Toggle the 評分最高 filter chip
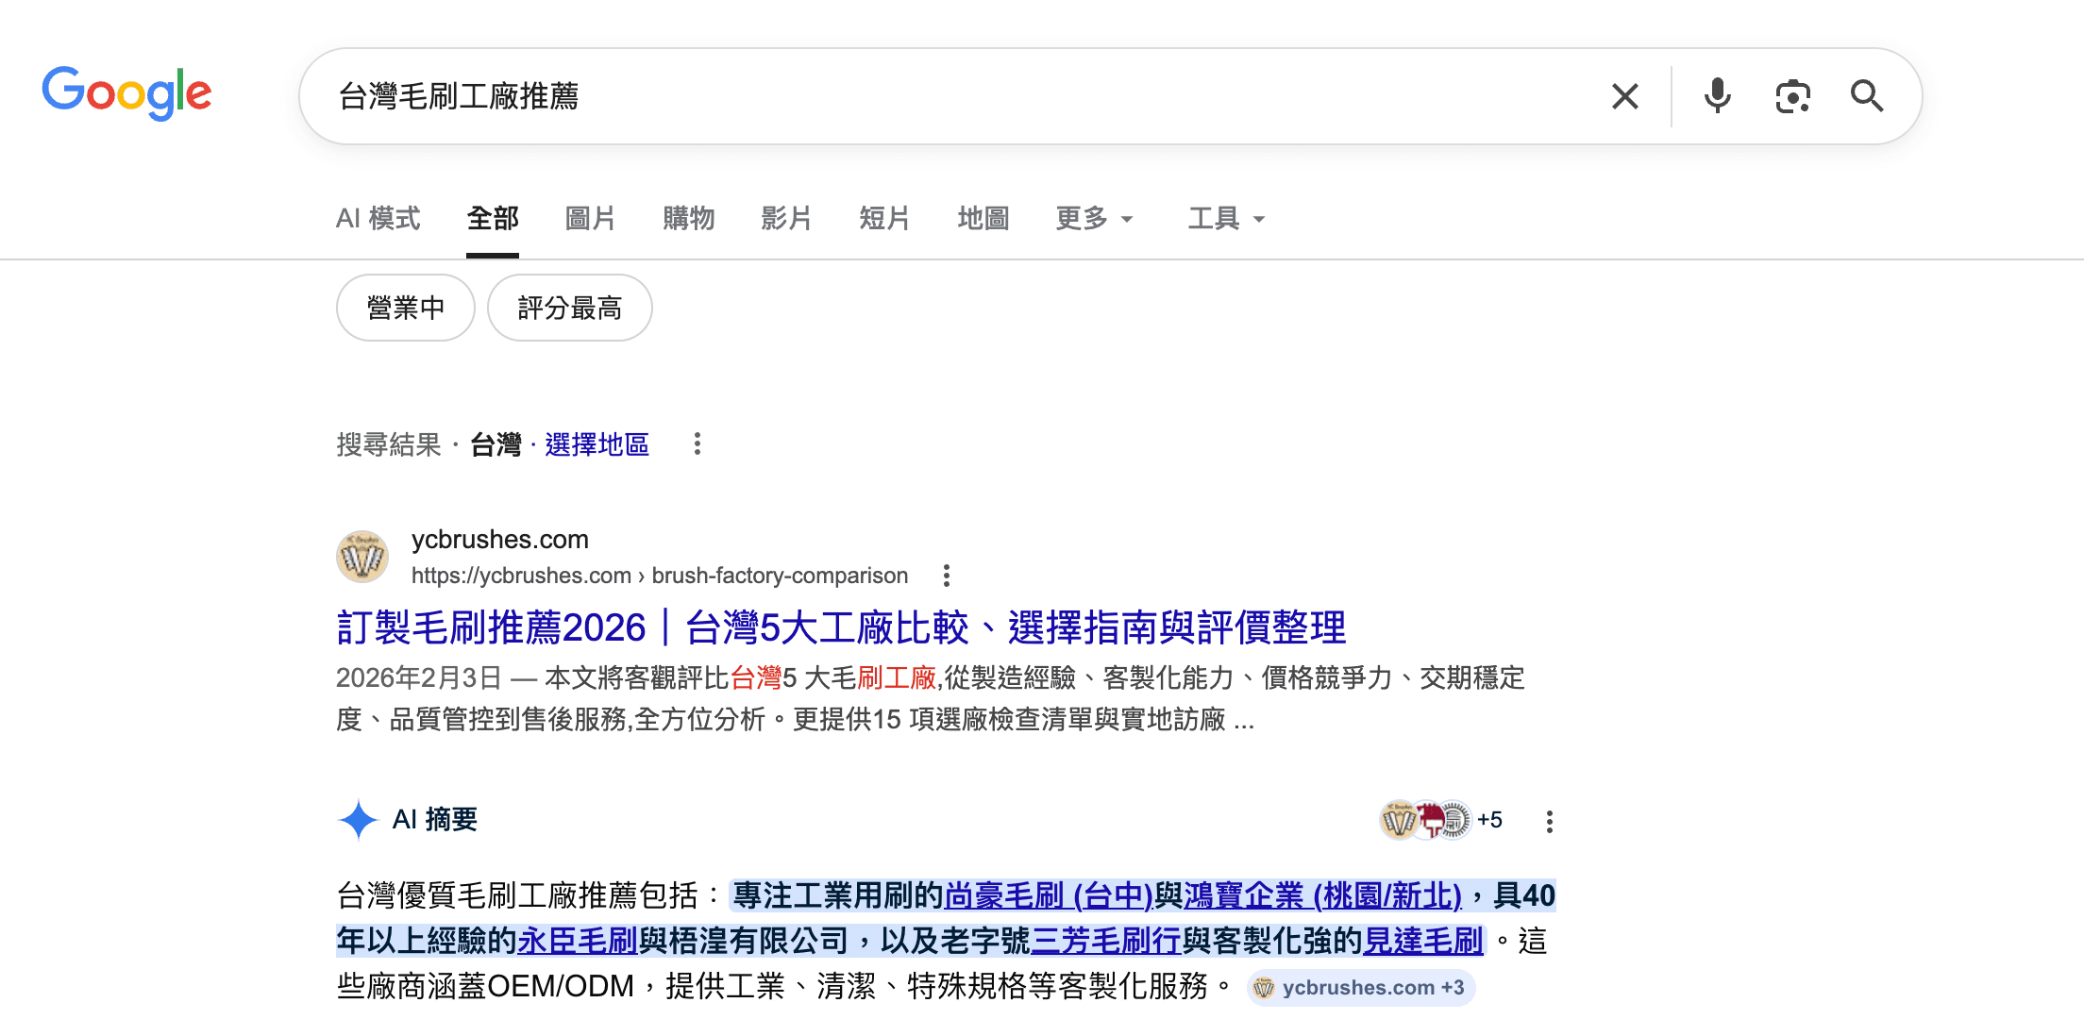 click(570, 308)
